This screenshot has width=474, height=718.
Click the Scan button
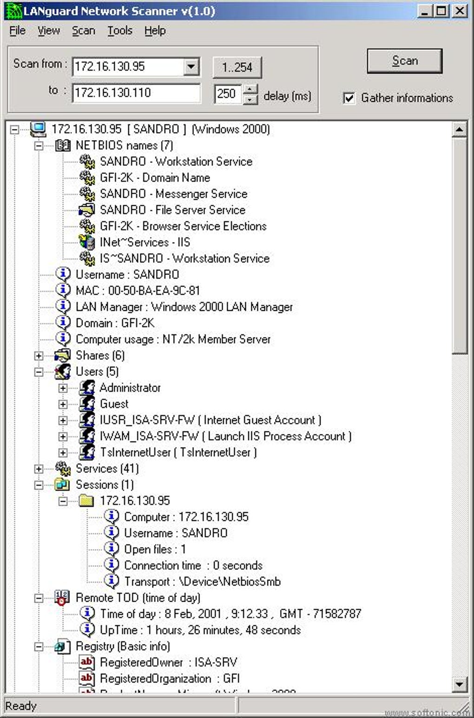pos(405,61)
